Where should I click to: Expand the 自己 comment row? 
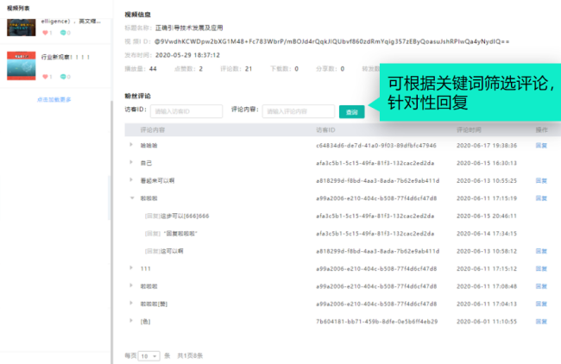(131, 162)
